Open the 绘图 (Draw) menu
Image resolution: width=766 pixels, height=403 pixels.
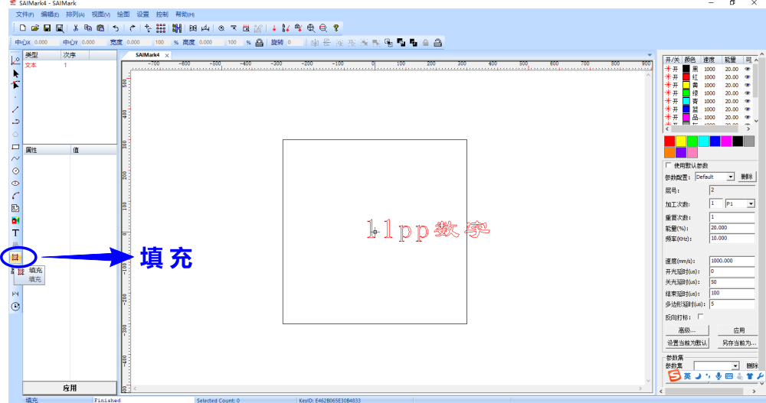tap(123, 15)
